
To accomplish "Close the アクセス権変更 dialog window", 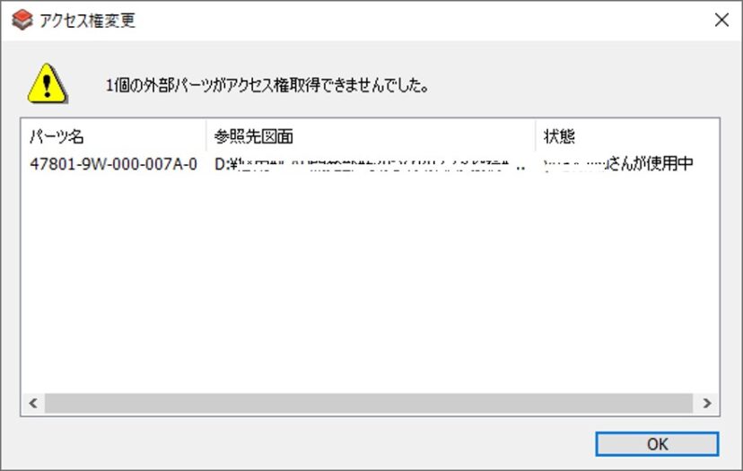I will [x=721, y=20].
